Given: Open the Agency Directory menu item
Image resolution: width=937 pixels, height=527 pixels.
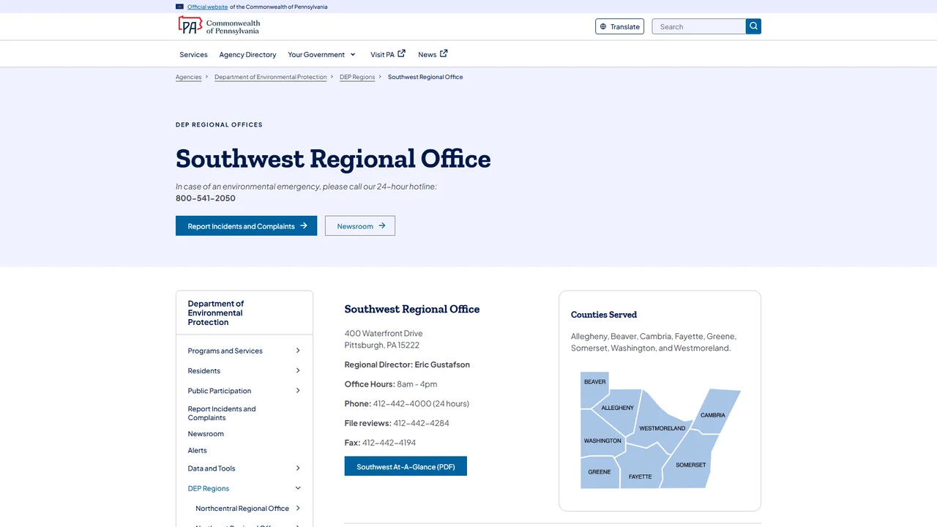Looking at the screenshot, I should click(247, 54).
